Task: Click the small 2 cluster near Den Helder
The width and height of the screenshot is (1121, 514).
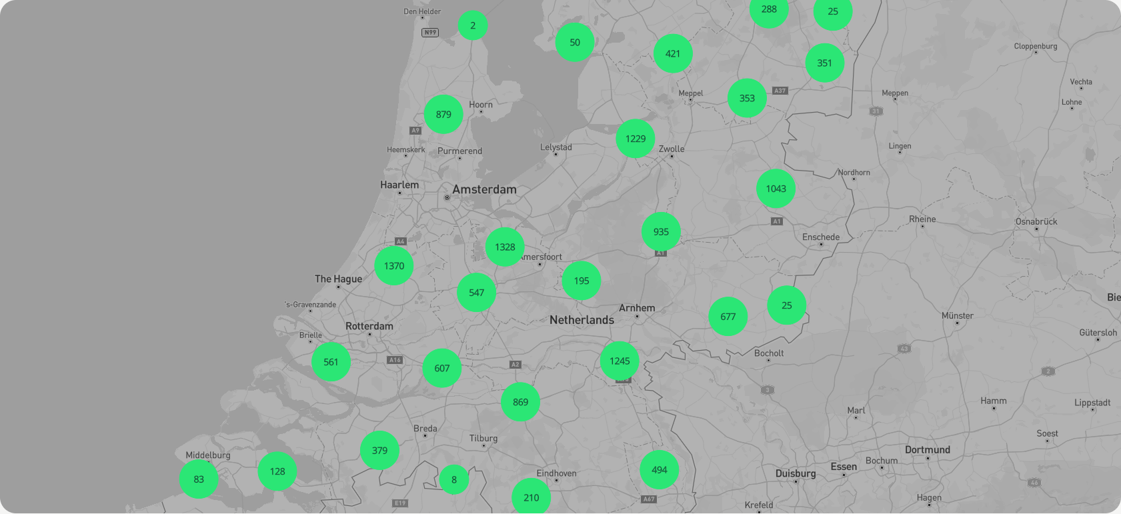Action: pyautogui.click(x=473, y=26)
